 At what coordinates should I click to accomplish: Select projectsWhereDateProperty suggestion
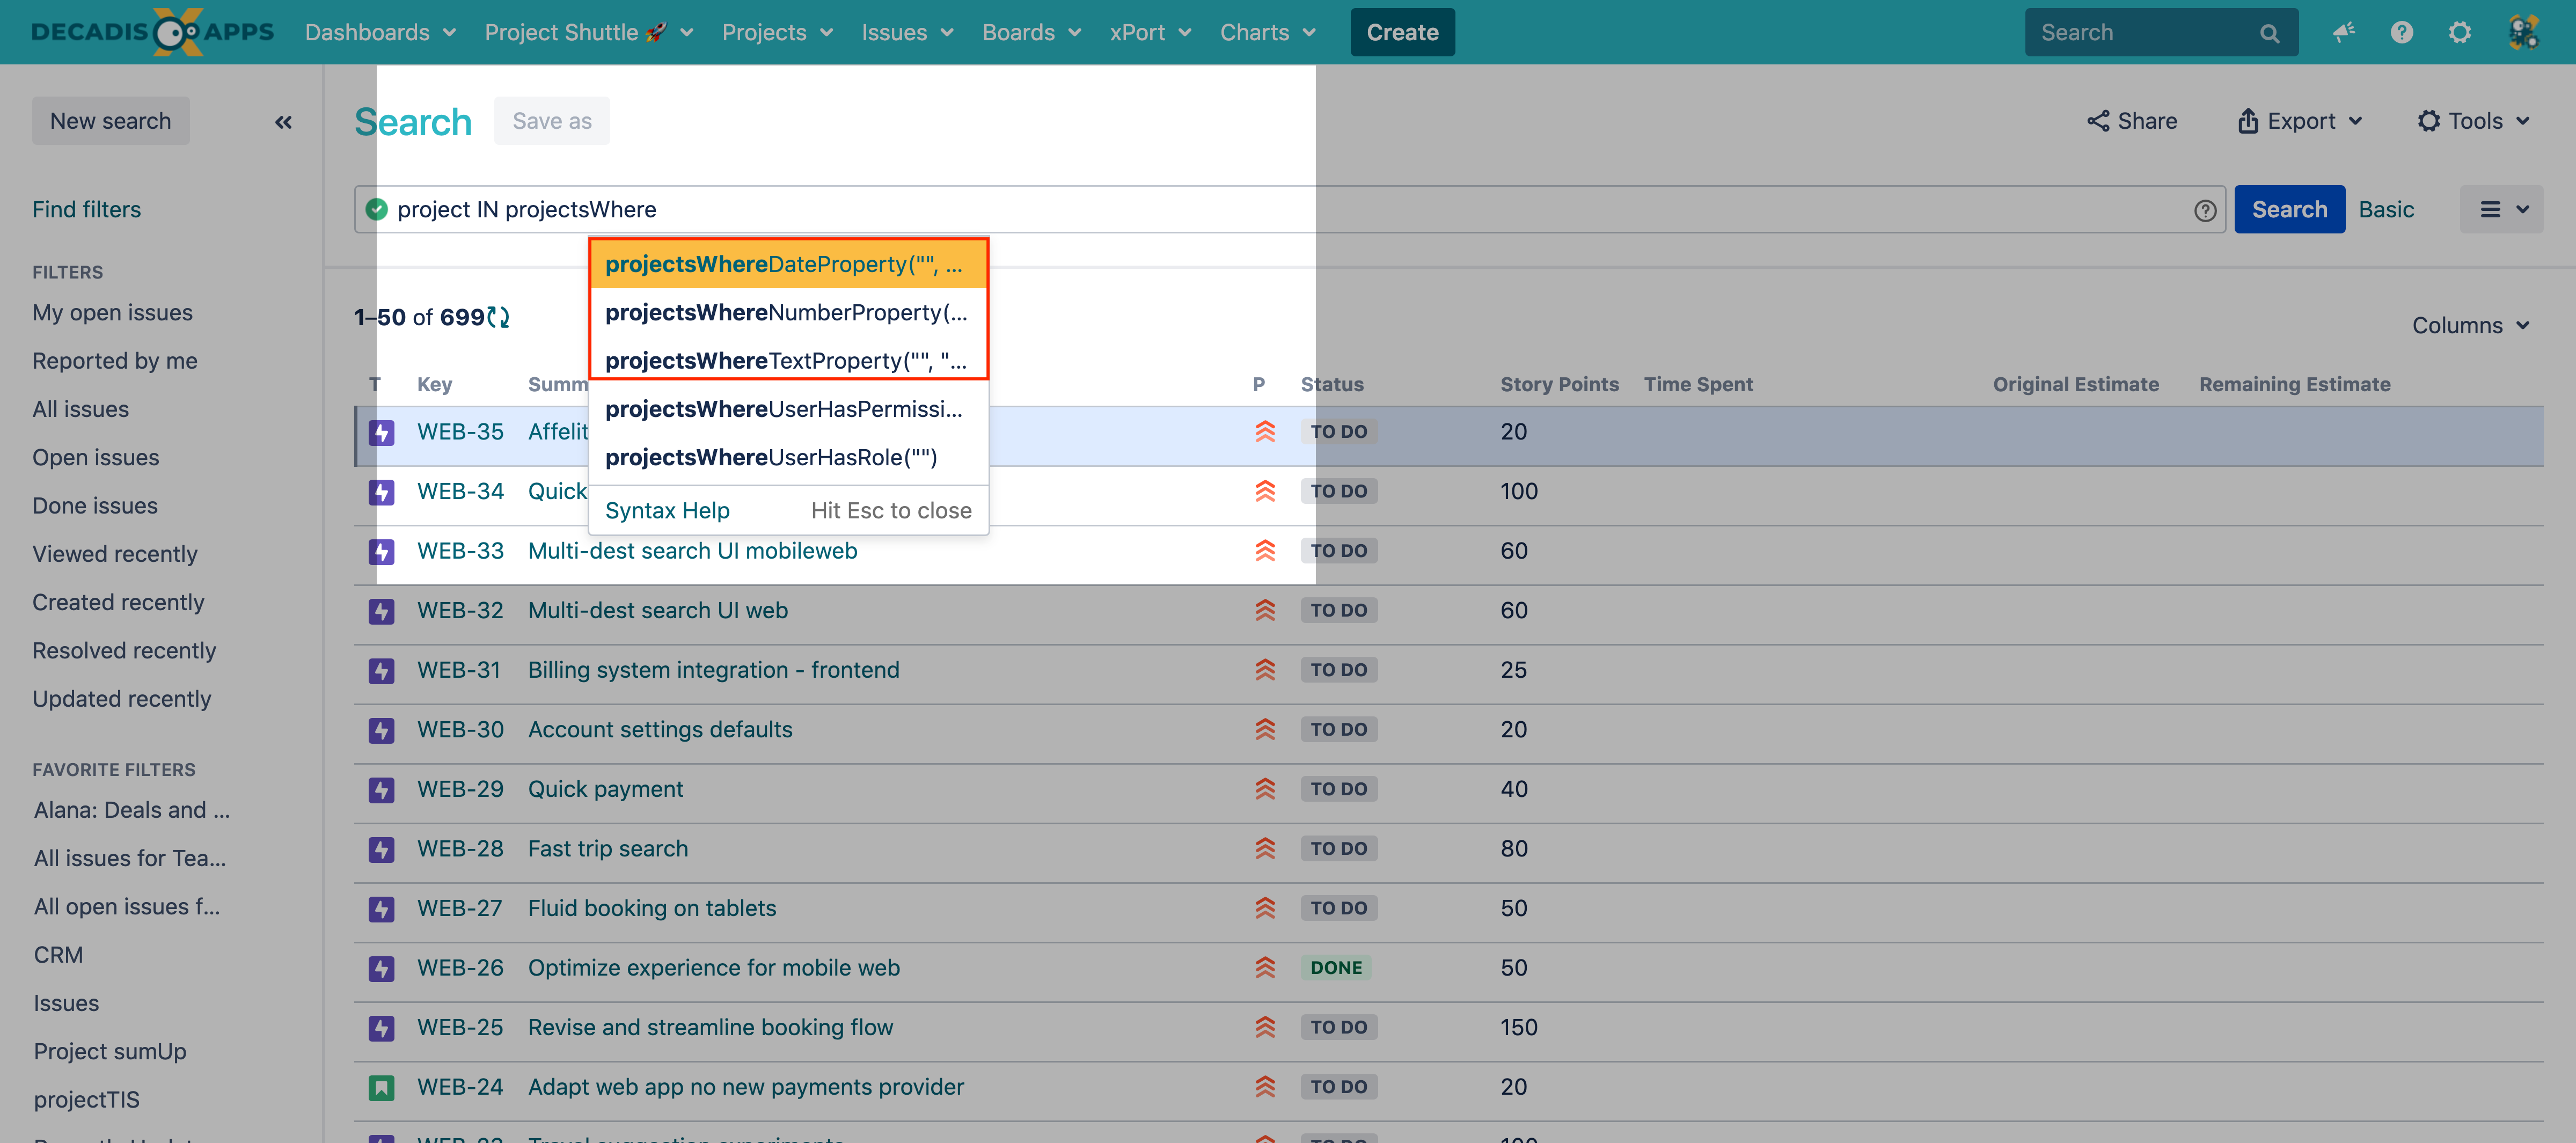pos(789,264)
